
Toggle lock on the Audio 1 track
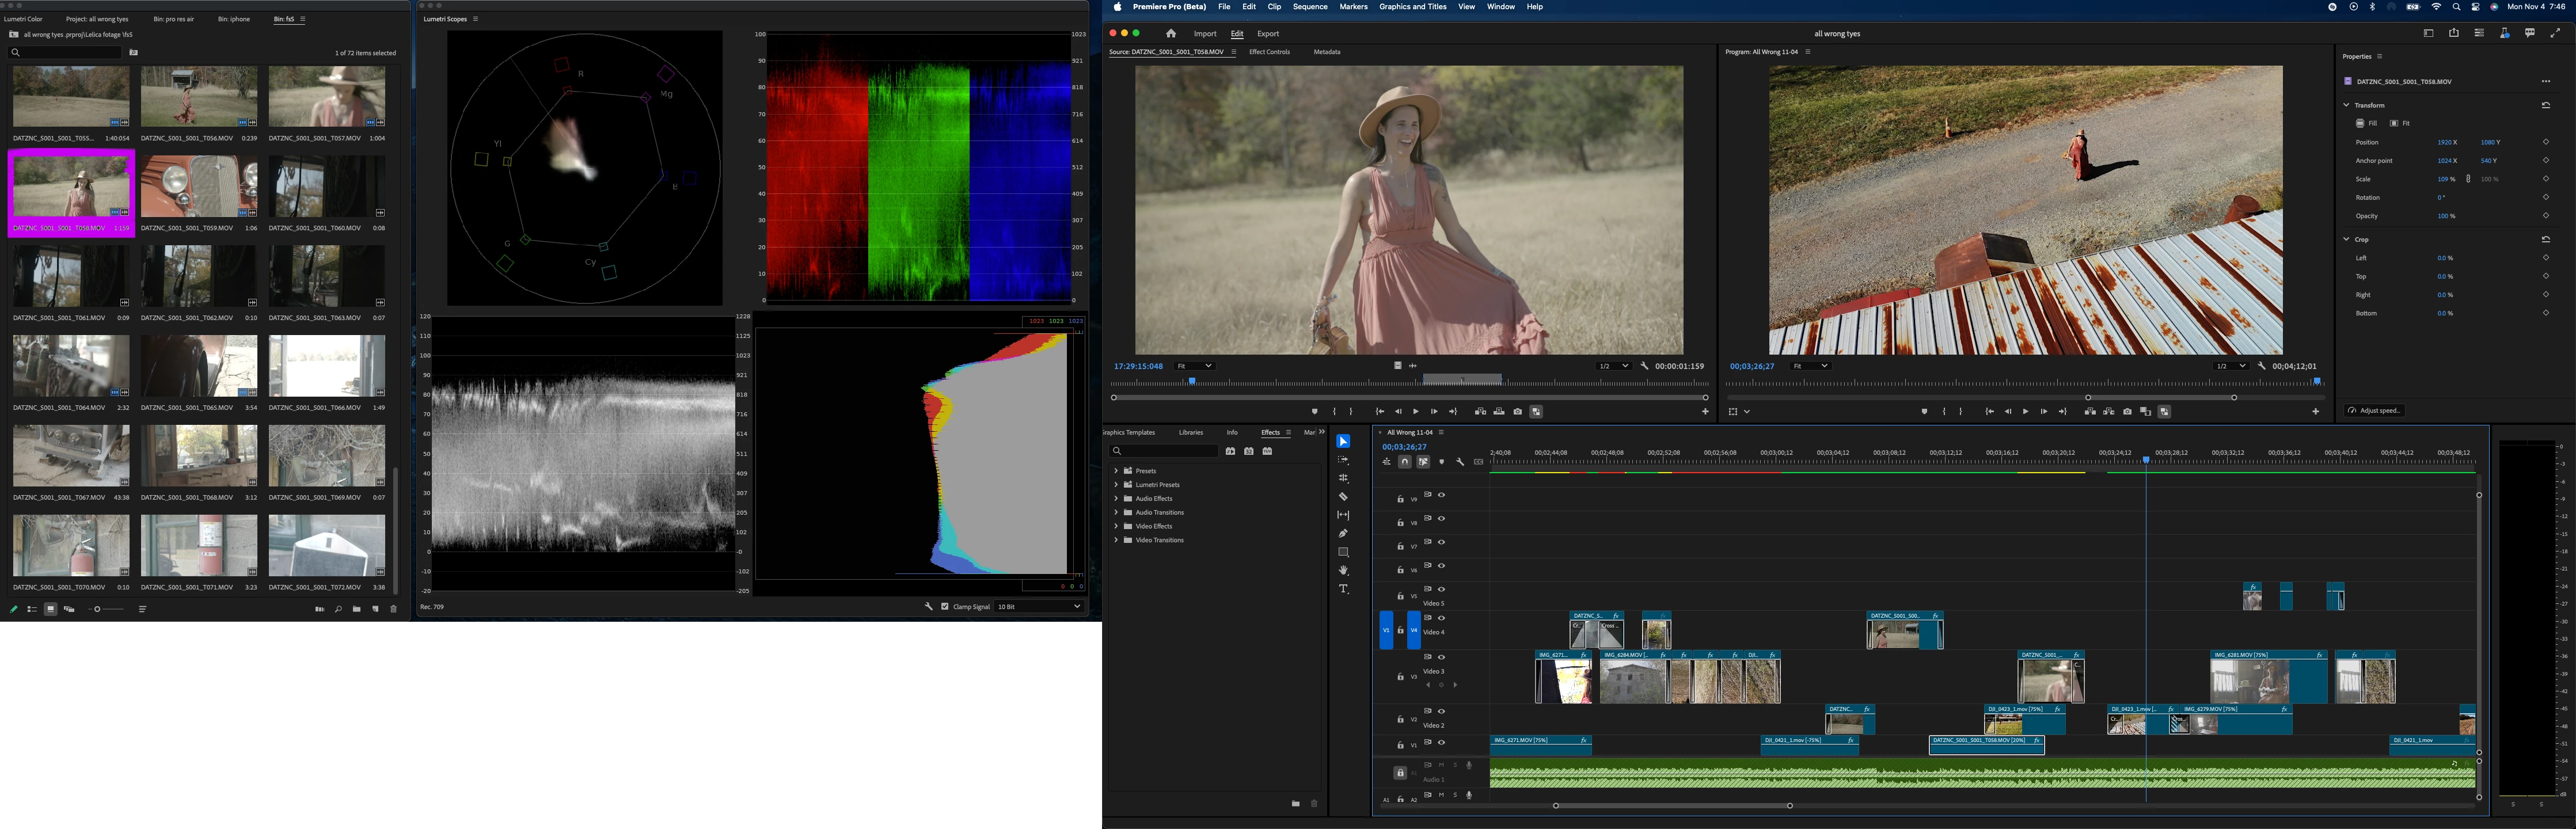pyautogui.click(x=1400, y=773)
